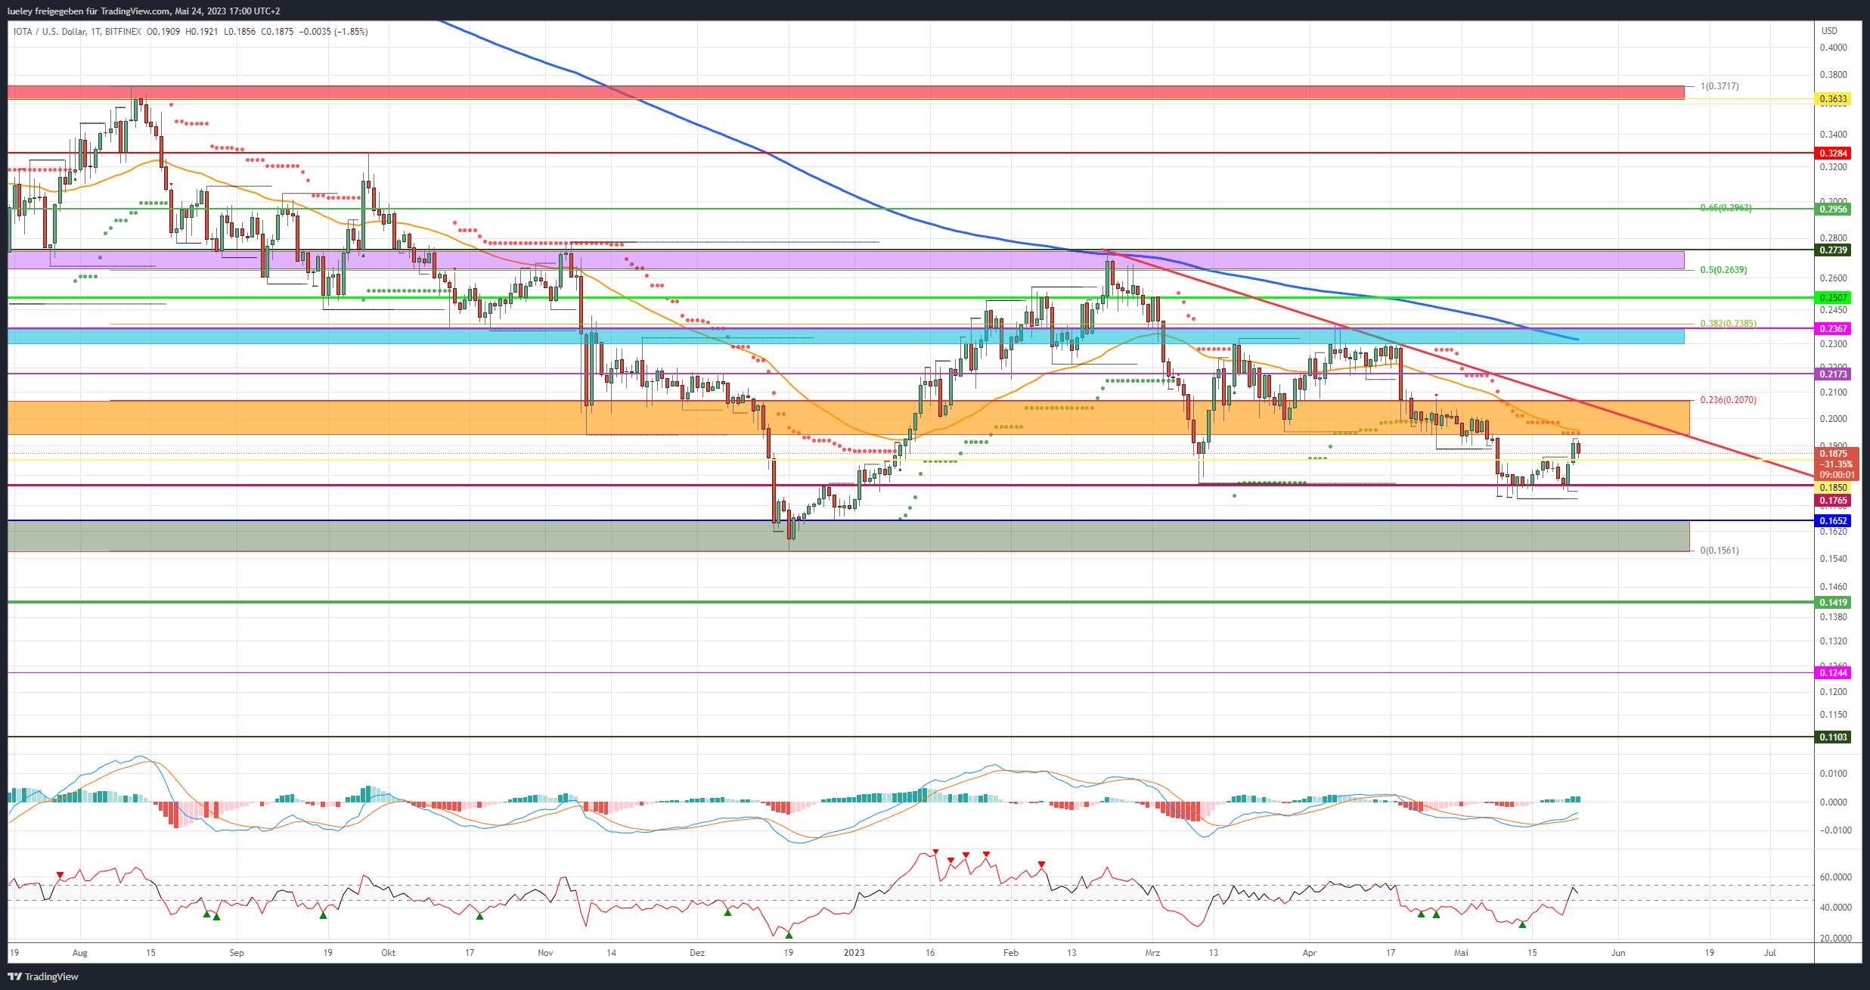
Task: Click the green RSI triangle below 19 December
Action: (x=789, y=935)
